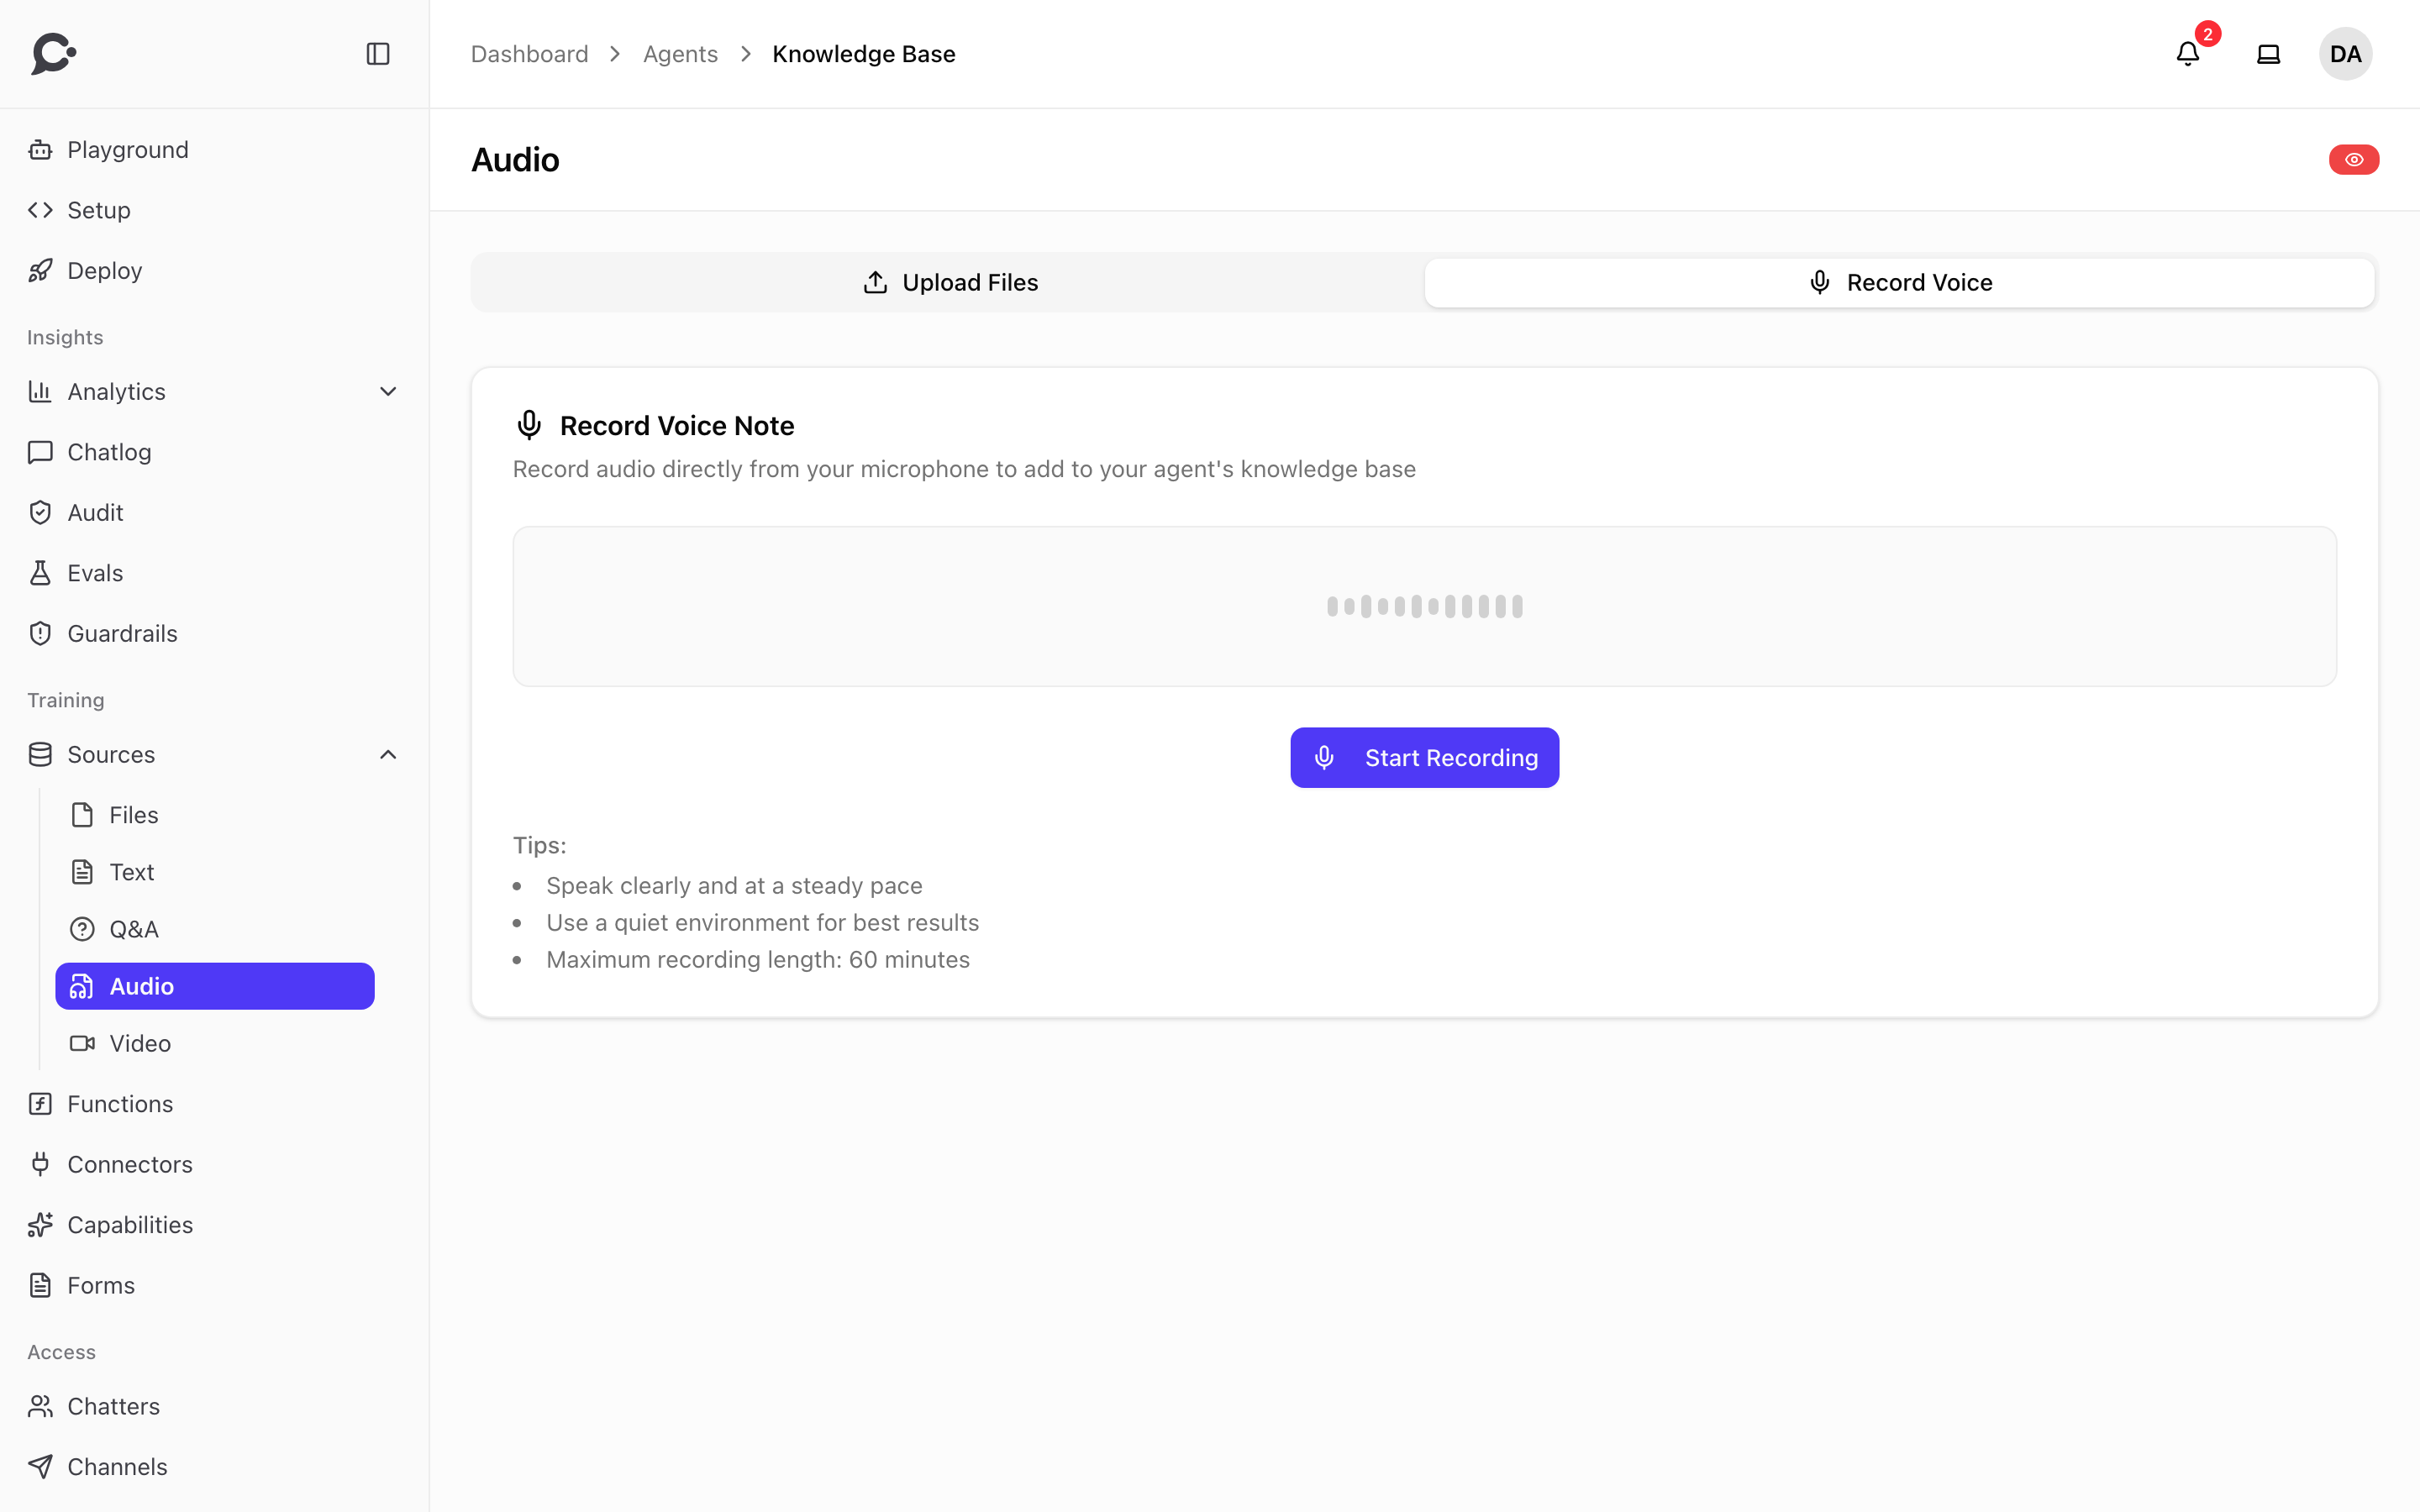Open Text under Sources
Viewport: 2420px width, 1512px height.
pos(215,872)
